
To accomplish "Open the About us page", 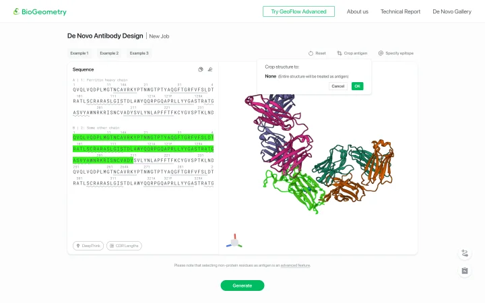I will (357, 11).
